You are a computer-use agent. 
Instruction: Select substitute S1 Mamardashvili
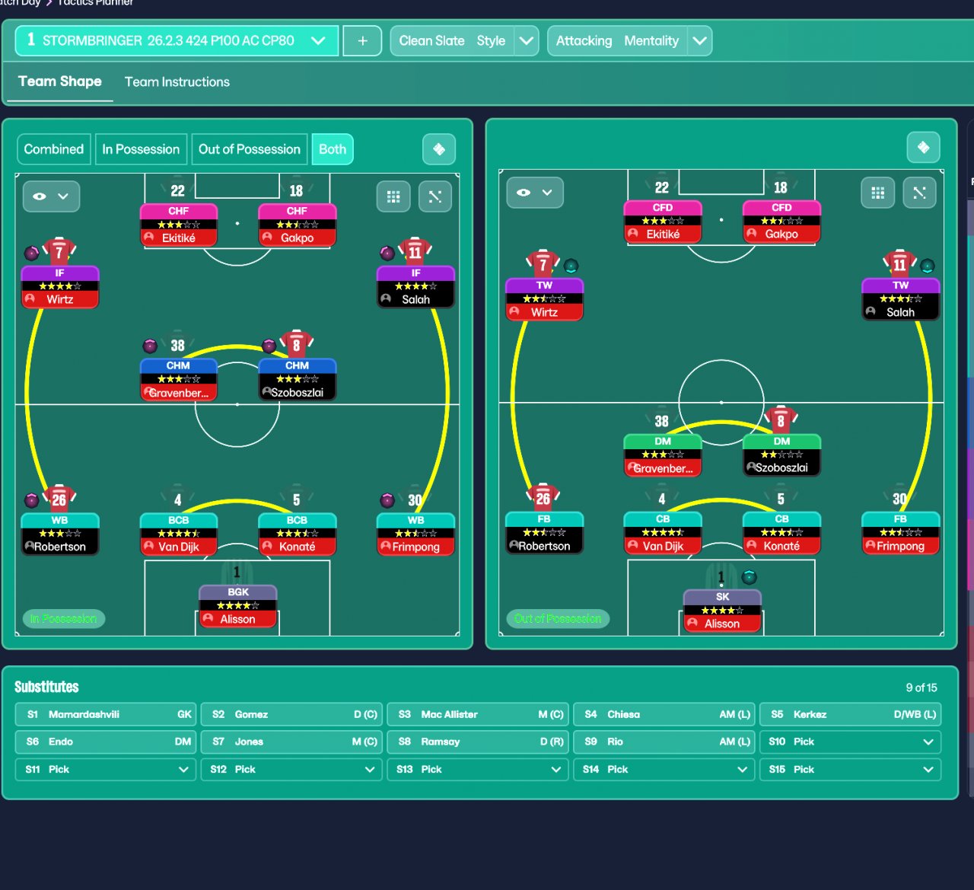coord(106,714)
